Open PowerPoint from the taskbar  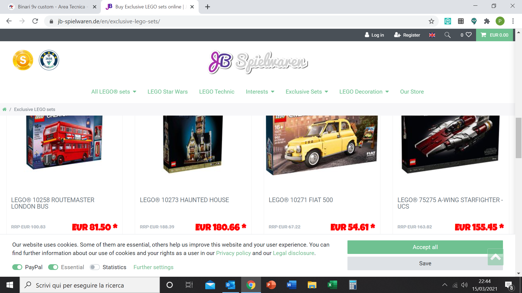271,285
